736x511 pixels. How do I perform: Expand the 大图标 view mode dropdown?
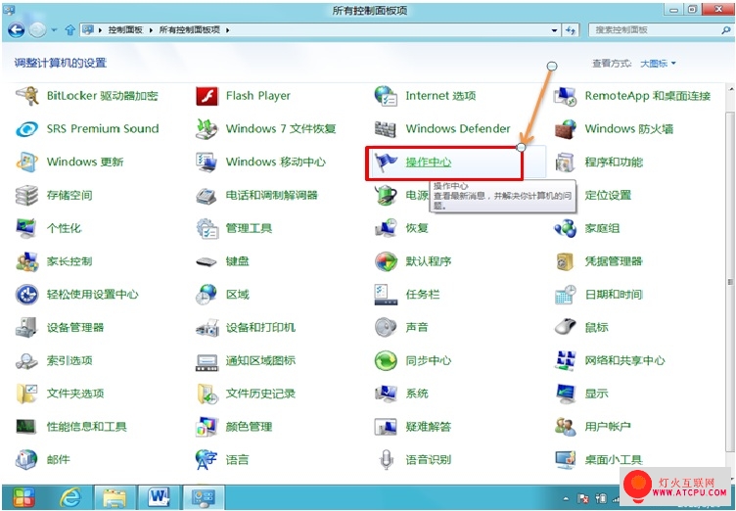click(658, 64)
